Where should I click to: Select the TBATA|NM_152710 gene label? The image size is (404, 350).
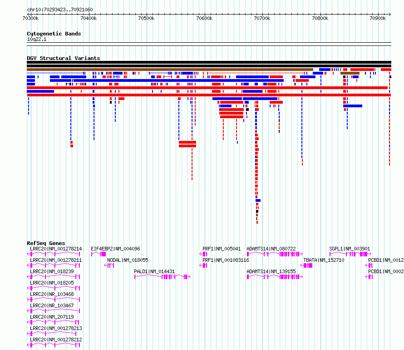(324, 260)
